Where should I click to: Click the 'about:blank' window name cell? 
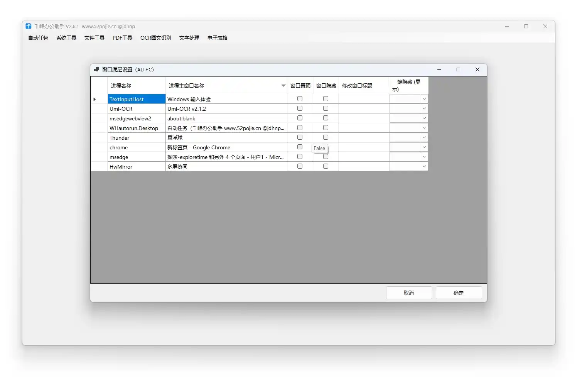(x=226, y=118)
